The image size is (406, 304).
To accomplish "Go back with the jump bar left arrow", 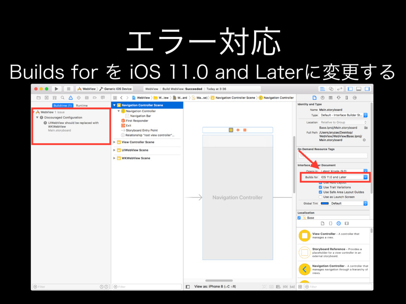I will click(121, 98).
